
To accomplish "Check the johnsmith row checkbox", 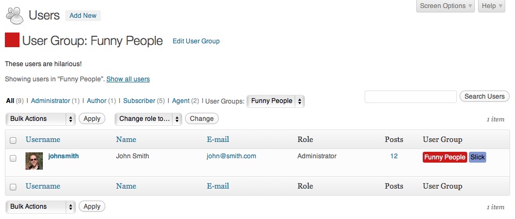I will tap(13, 158).
